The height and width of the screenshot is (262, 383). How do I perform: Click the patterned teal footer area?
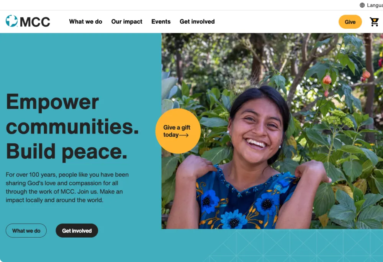click(x=293, y=246)
